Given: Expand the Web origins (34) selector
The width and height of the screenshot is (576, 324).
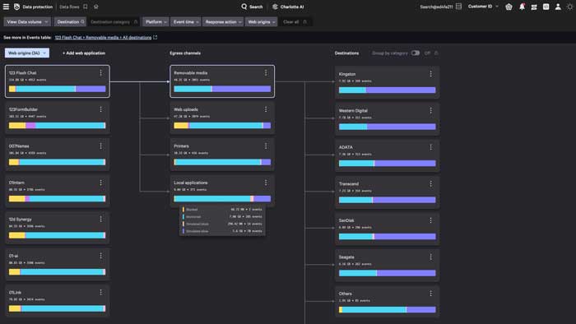Looking at the screenshot, I should [27, 53].
